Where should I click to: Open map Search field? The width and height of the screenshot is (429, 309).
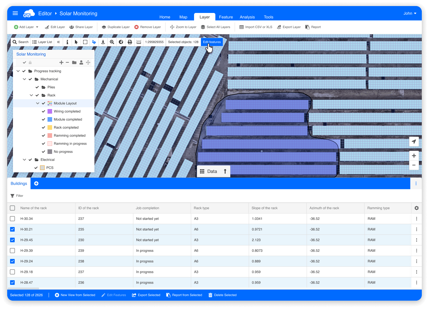coord(20,42)
